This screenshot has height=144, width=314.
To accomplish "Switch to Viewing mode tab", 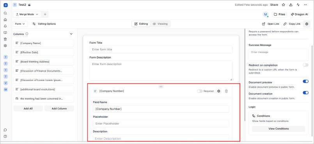I will 160,24.
